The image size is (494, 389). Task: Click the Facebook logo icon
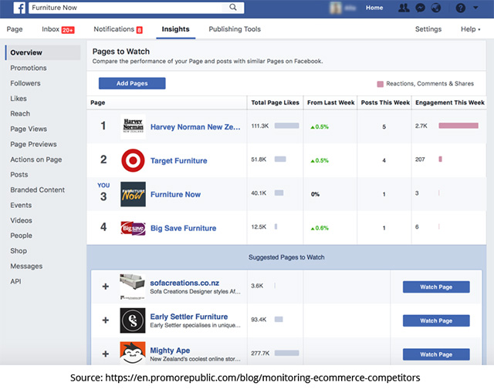(19, 8)
